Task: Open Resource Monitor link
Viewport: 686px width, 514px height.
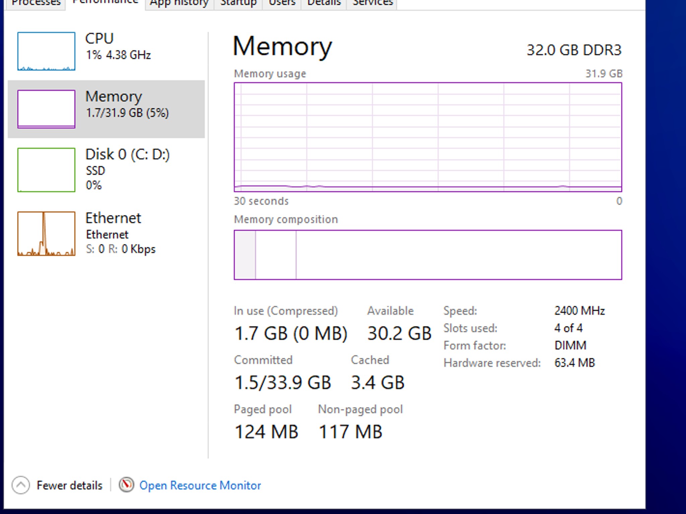Action: (200, 486)
